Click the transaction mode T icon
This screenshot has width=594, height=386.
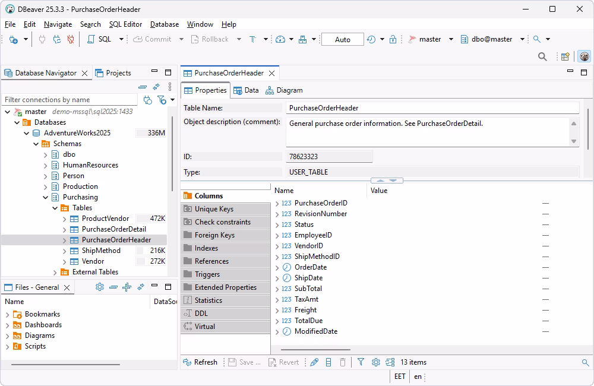pos(252,39)
